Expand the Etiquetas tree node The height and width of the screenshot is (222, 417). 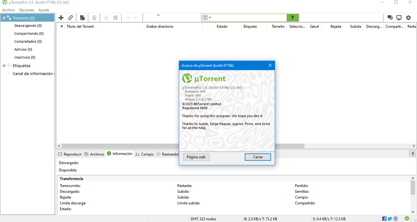click(4, 66)
